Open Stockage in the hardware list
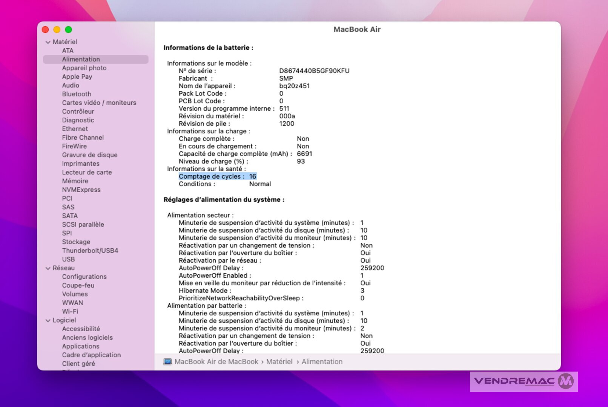608x407 pixels. coord(76,242)
